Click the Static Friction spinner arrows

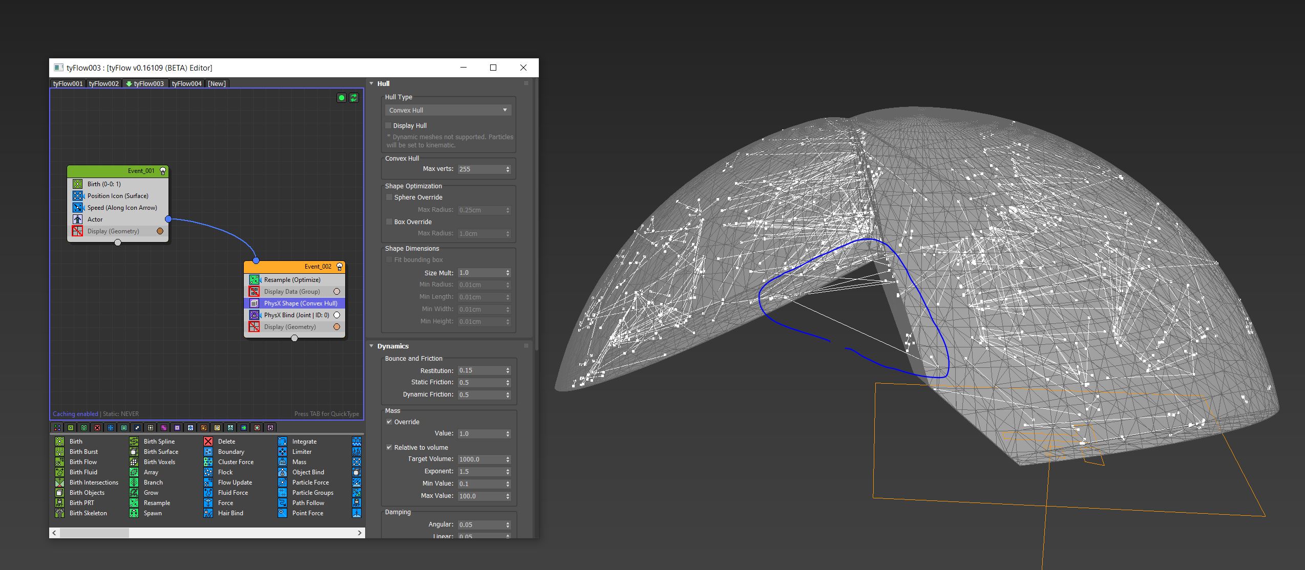[x=508, y=382]
